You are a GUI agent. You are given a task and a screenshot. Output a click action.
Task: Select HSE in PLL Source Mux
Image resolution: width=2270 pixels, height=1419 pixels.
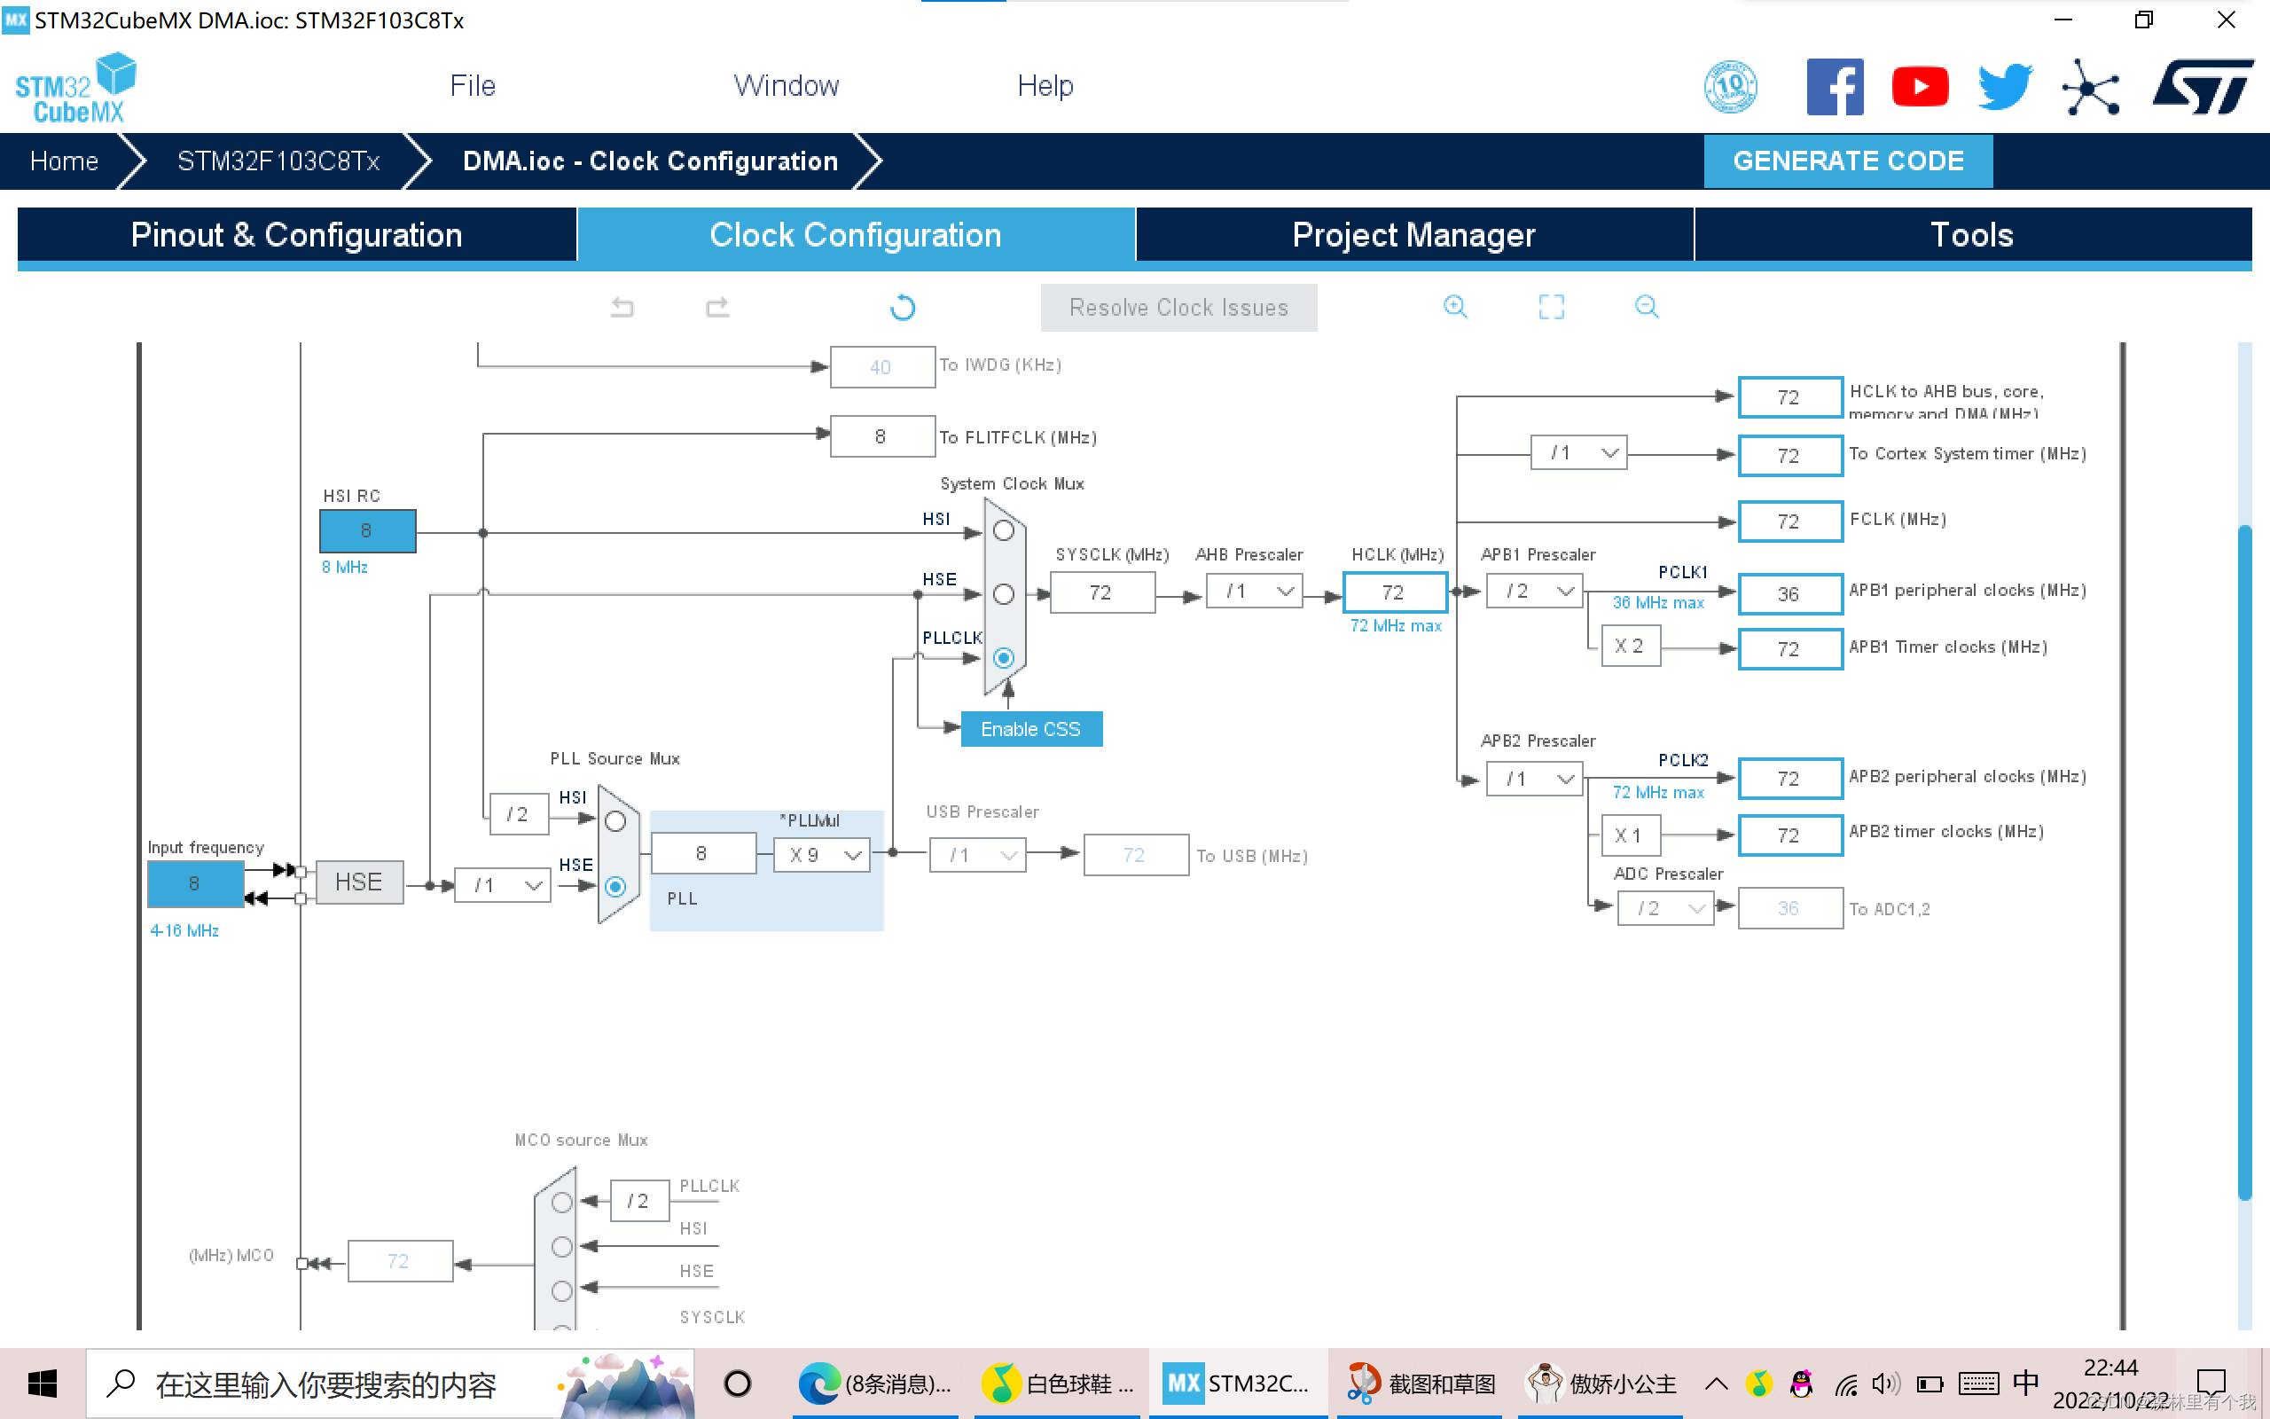coord(614,886)
